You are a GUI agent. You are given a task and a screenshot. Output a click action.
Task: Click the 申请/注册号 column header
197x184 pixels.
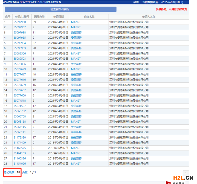tap(22, 17)
